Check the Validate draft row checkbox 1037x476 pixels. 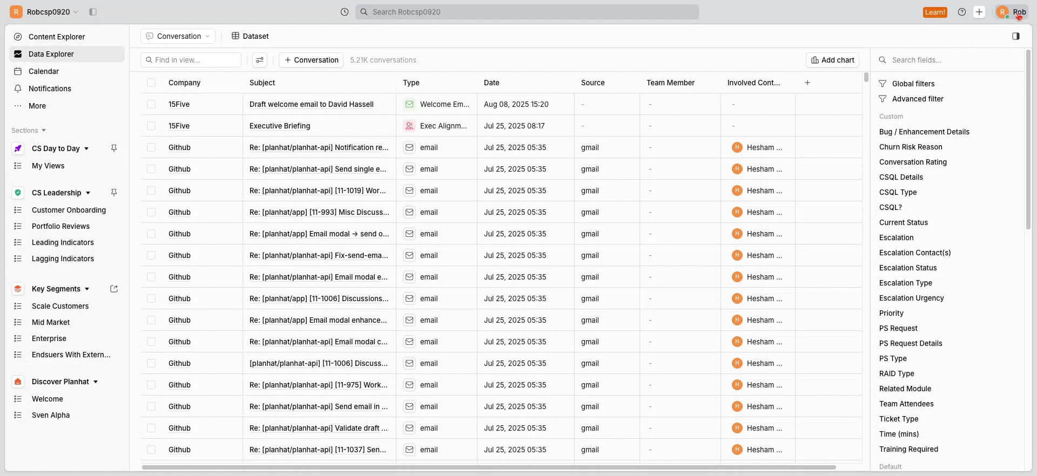tap(151, 428)
